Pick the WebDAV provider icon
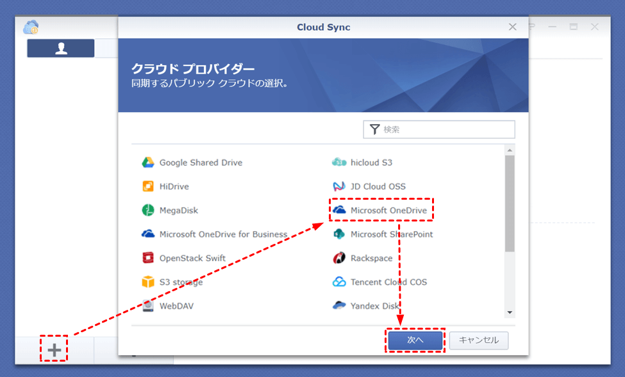Viewport: 625px width, 377px height. [148, 306]
